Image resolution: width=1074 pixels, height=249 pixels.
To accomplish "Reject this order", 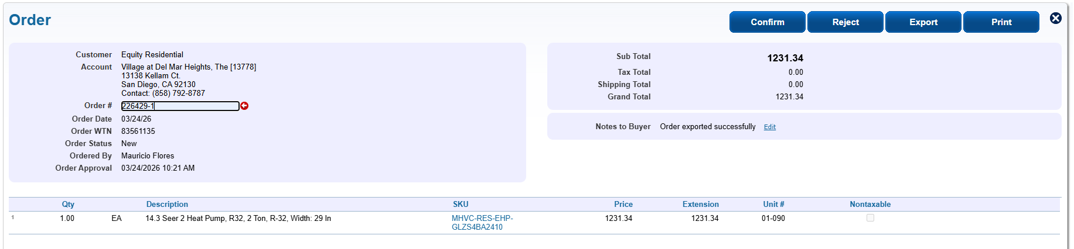I will tap(845, 22).
